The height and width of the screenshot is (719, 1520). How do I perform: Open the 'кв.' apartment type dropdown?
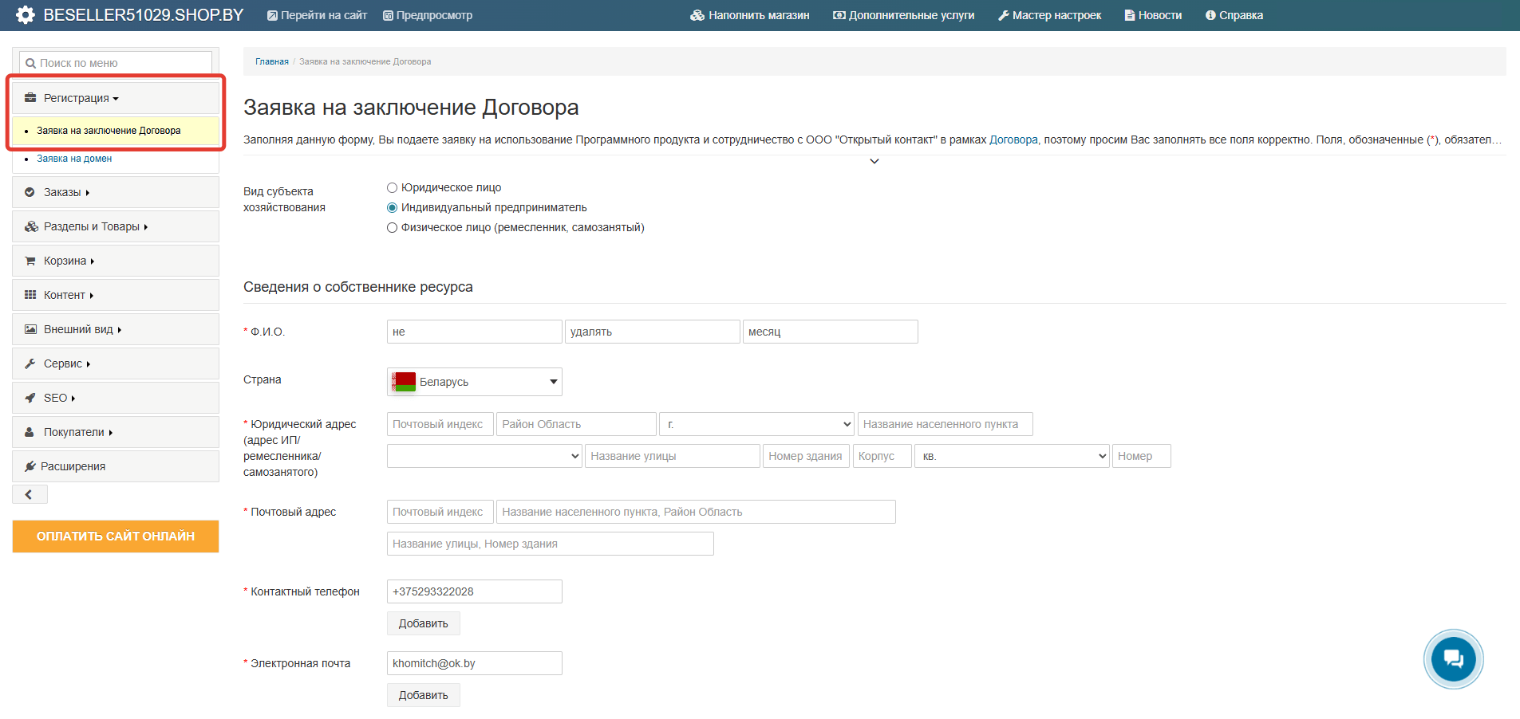tap(1011, 456)
